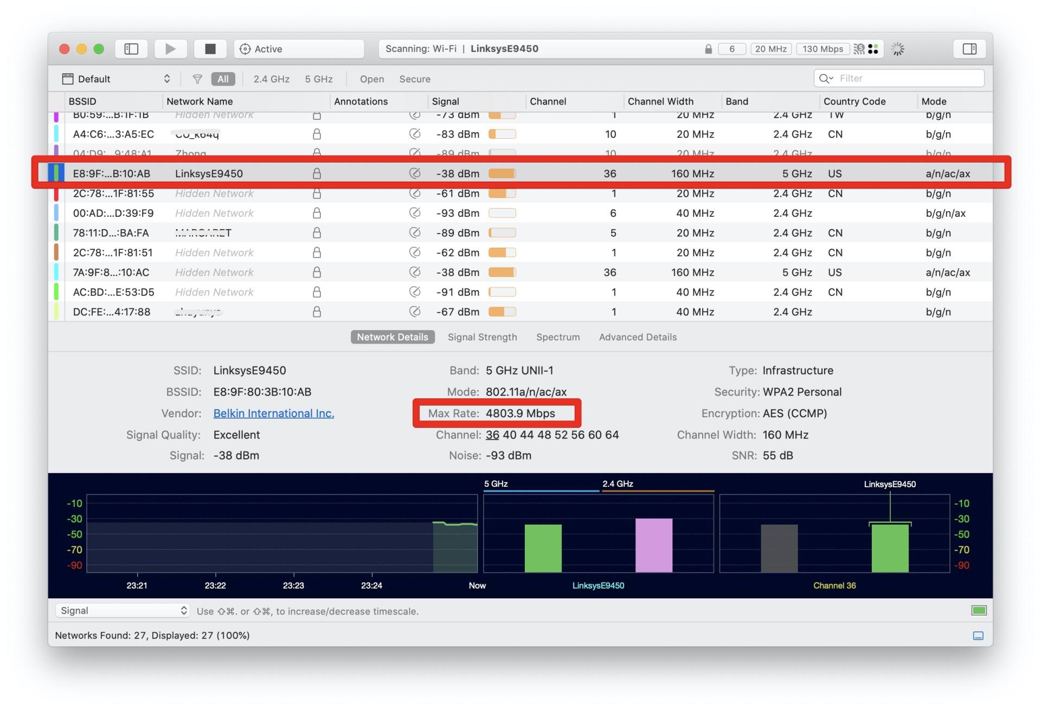The height and width of the screenshot is (710, 1041).
Task: Open the Advanced Details tab
Action: 638,337
